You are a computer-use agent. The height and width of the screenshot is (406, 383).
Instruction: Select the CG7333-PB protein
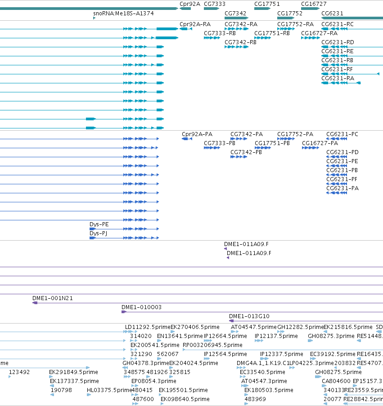coord(212,148)
